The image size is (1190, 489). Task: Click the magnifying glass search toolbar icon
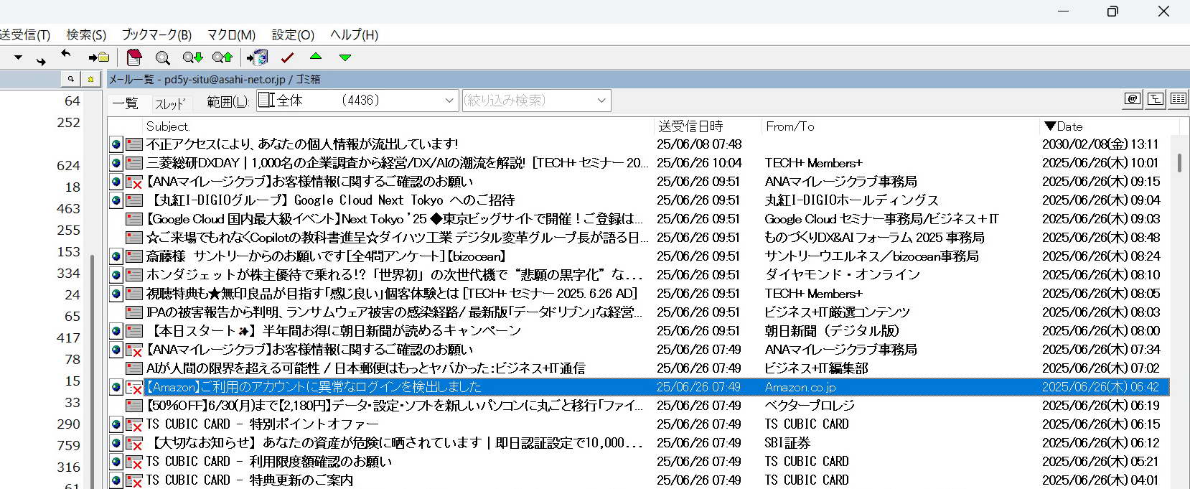click(x=163, y=57)
